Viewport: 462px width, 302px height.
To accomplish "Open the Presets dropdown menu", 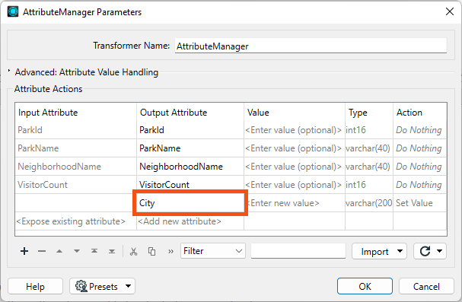I will point(102,286).
